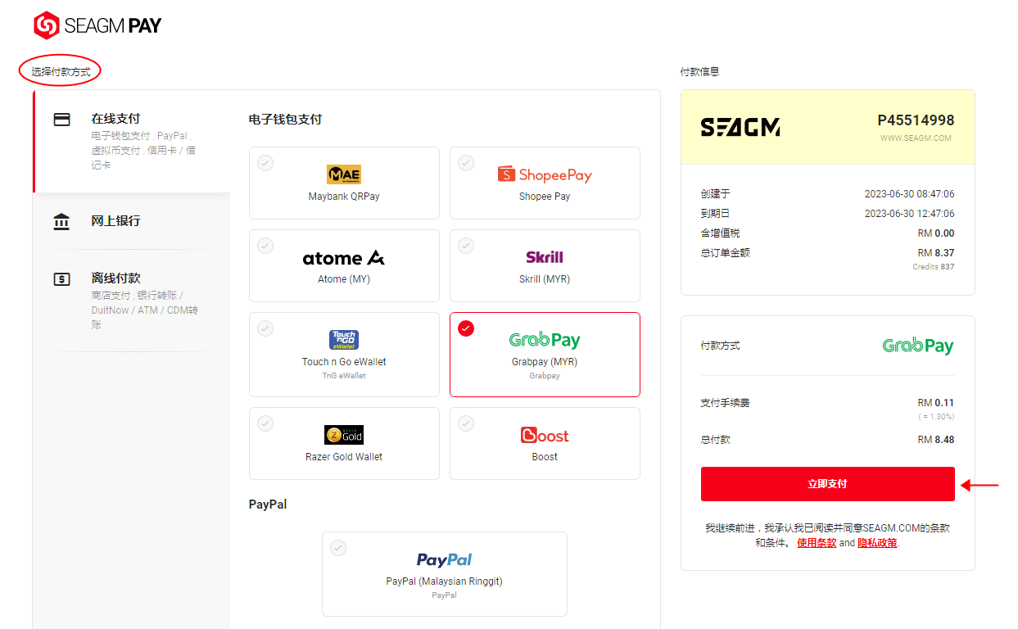Click the order number P45514998
Image resolution: width=1018 pixels, height=629 pixels.
click(x=916, y=120)
